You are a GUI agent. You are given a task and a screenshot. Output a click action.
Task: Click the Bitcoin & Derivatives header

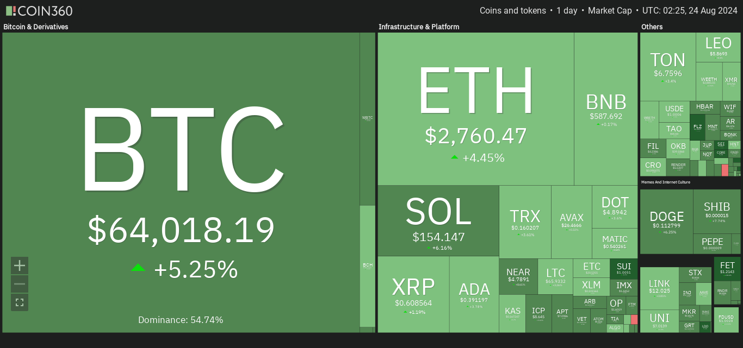point(36,27)
